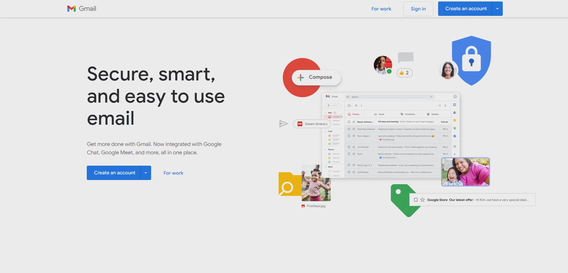Open the yellow Keep icon in side panel
This screenshot has height=273, width=568.
click(x=455, y=121)
